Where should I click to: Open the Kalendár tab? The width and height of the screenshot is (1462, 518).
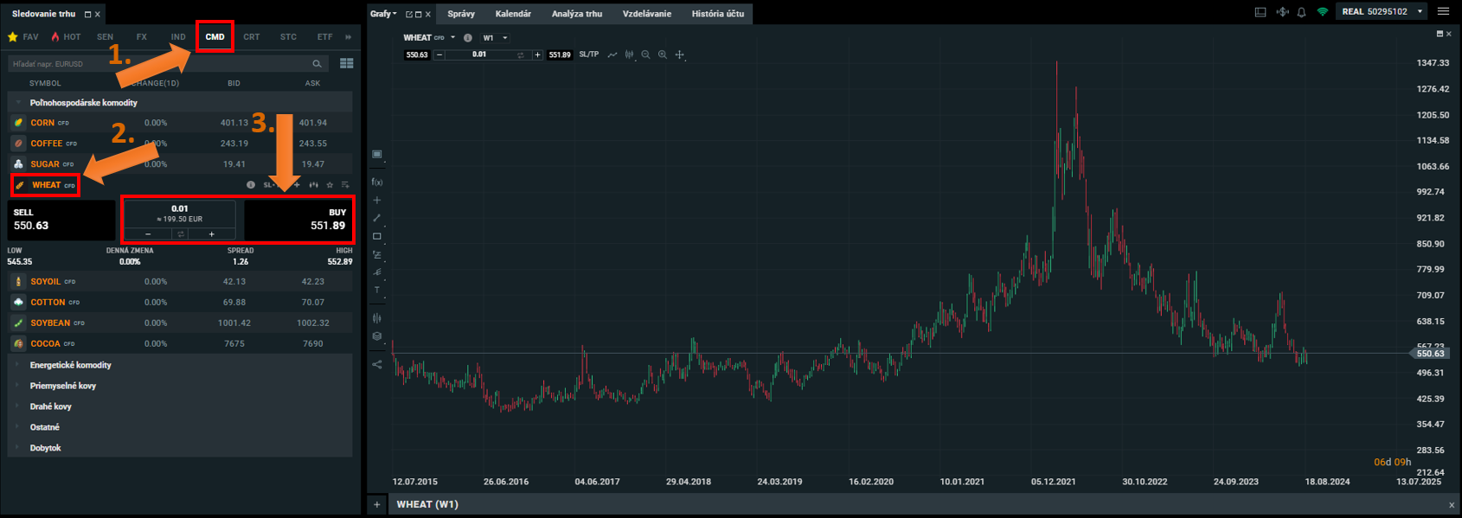coord(513,14)
